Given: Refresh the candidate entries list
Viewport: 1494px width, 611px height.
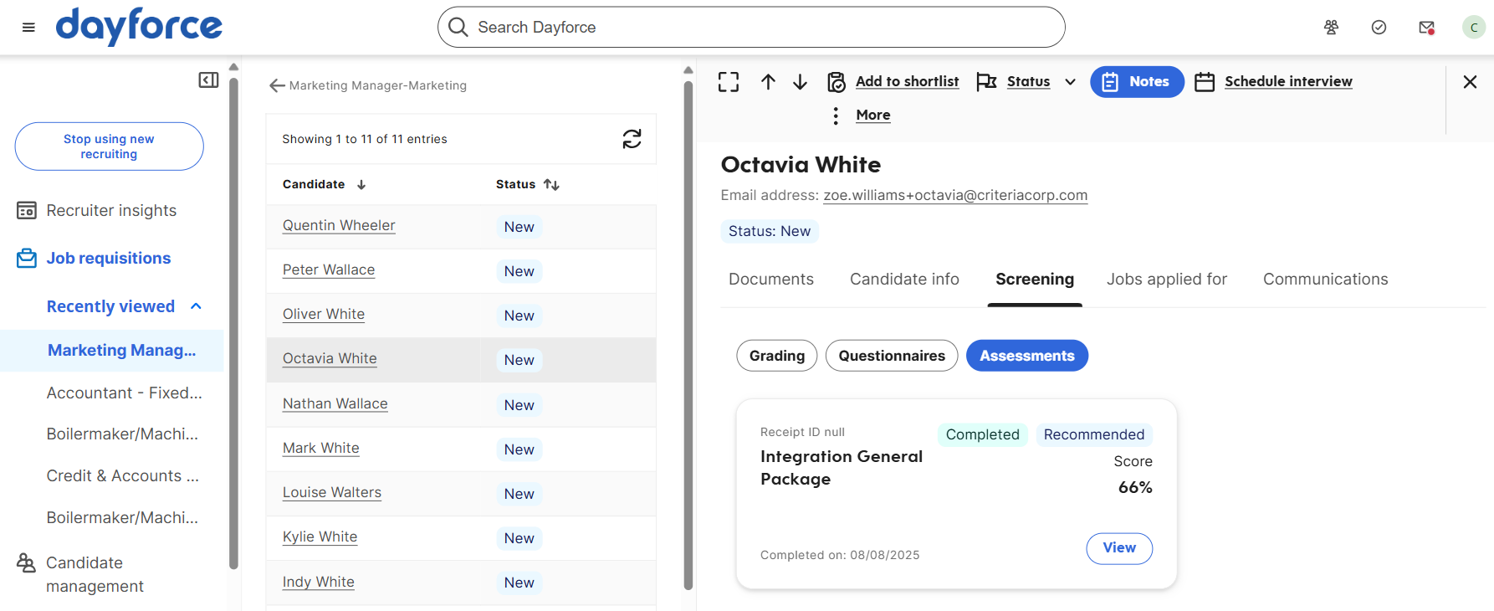Looking at the screenshot, I should pyautogui.click(x=632, y=139).
